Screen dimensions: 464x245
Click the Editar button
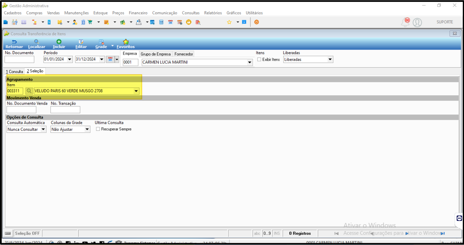[x=81, y=44]
